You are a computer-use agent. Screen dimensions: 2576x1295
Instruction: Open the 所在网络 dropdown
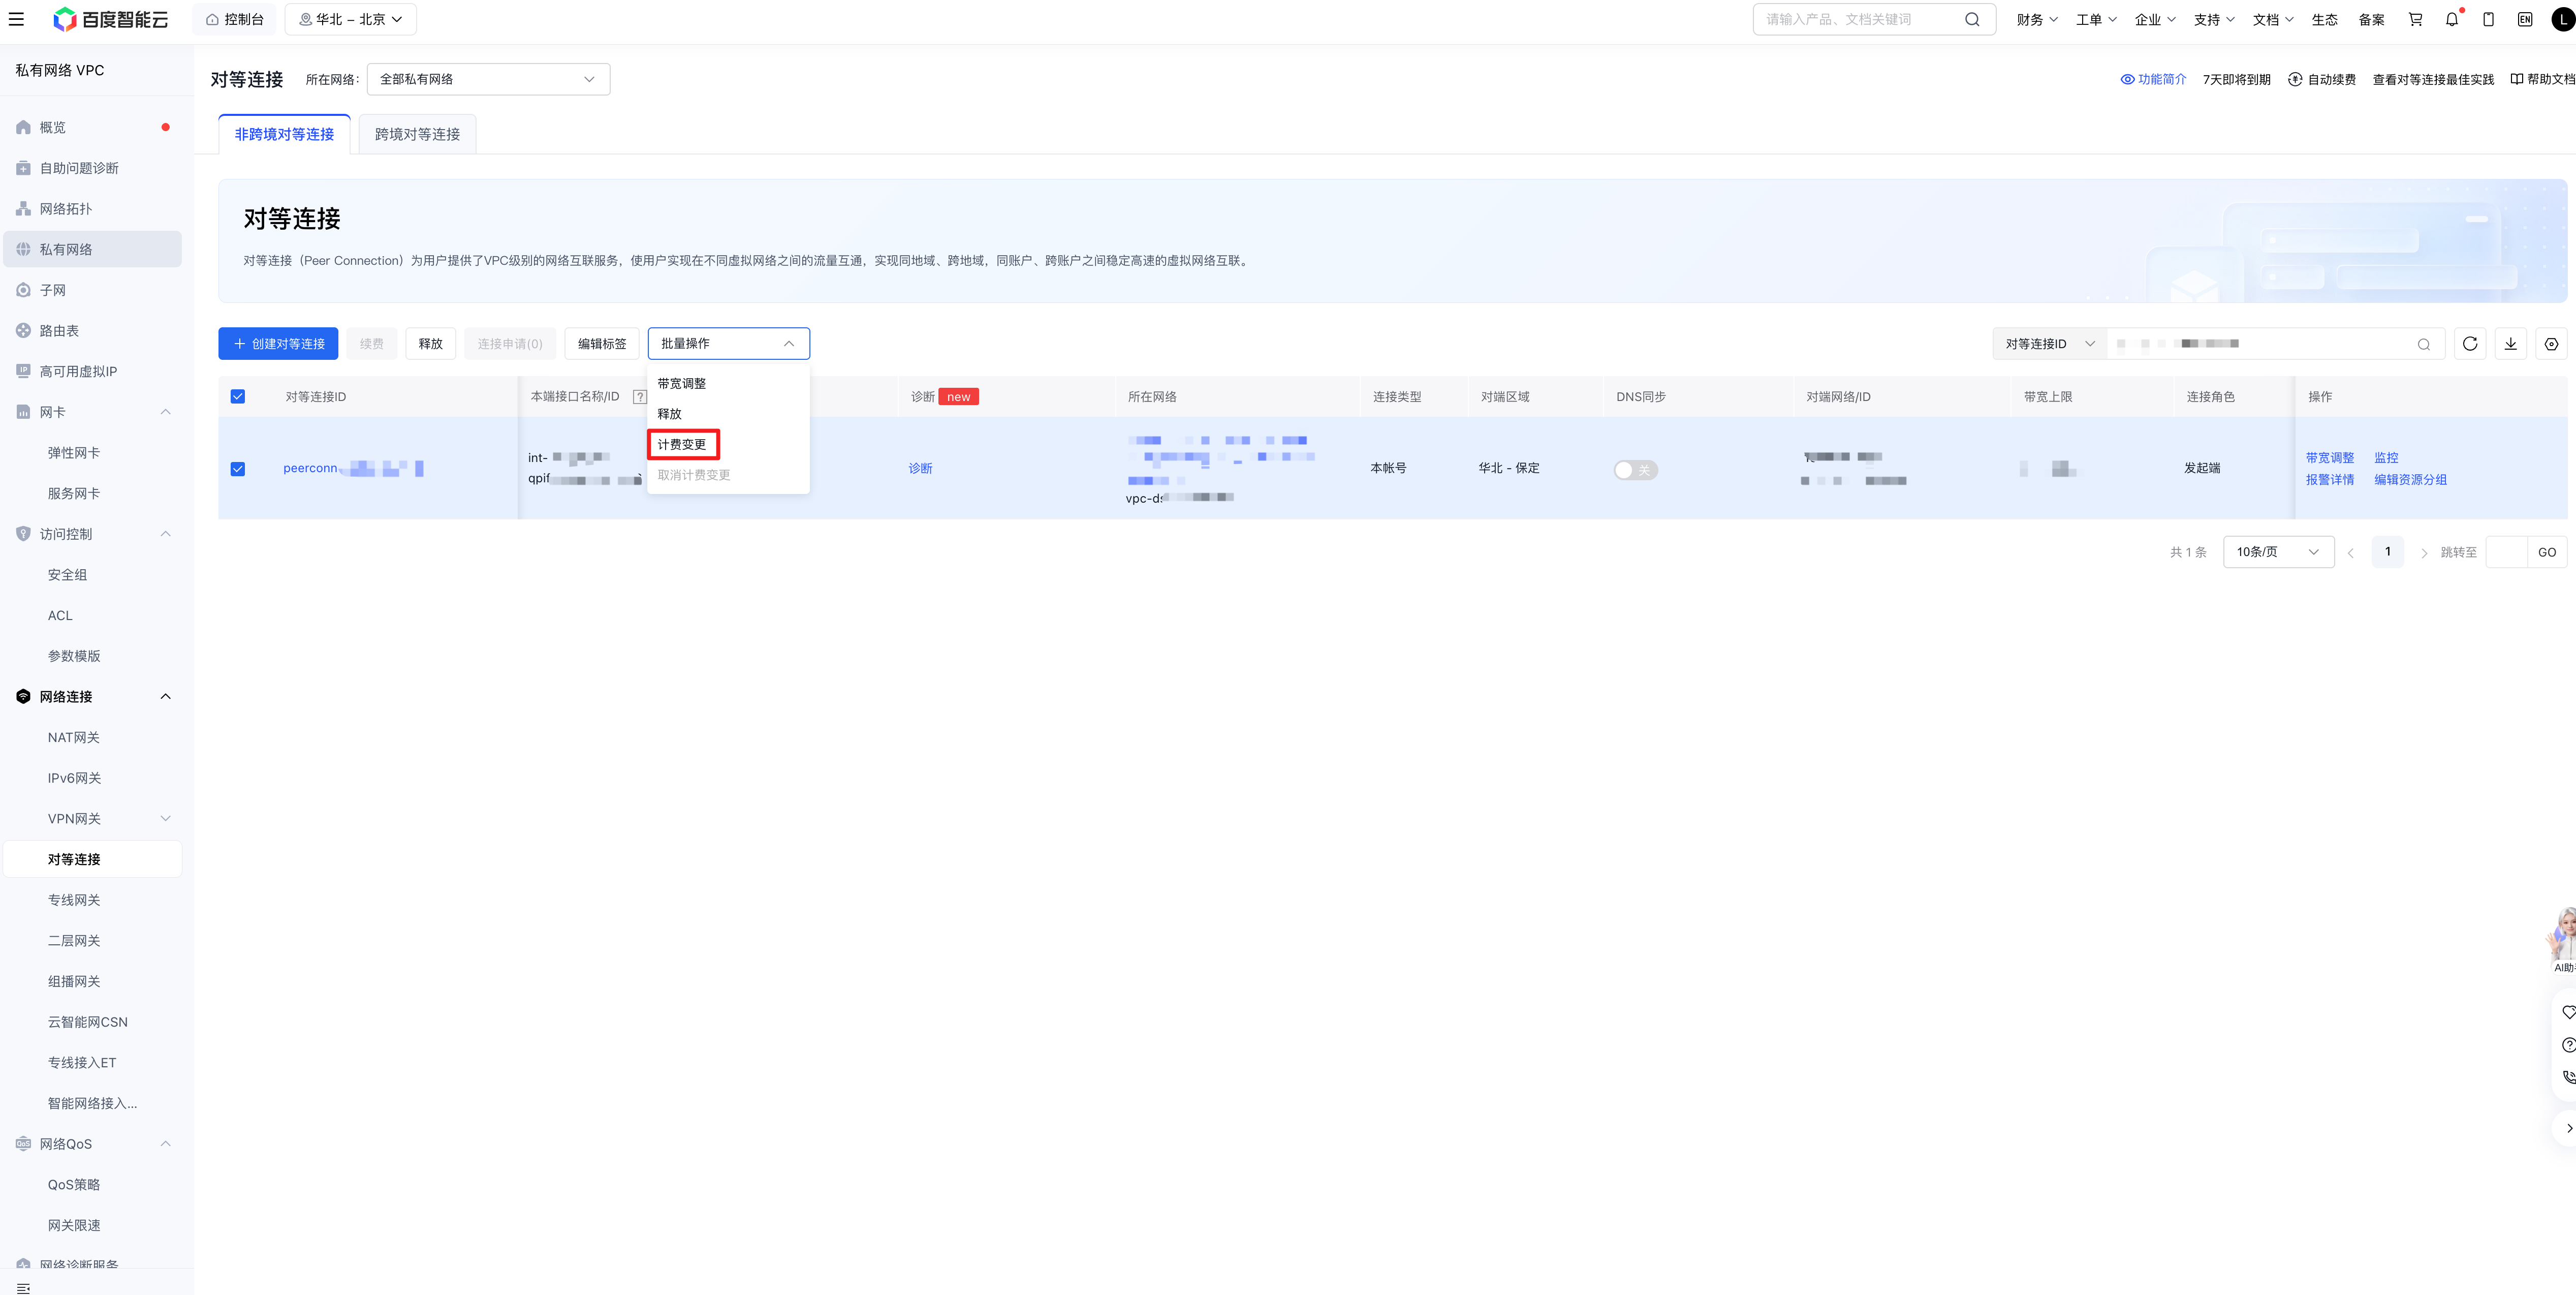[488, 80]
